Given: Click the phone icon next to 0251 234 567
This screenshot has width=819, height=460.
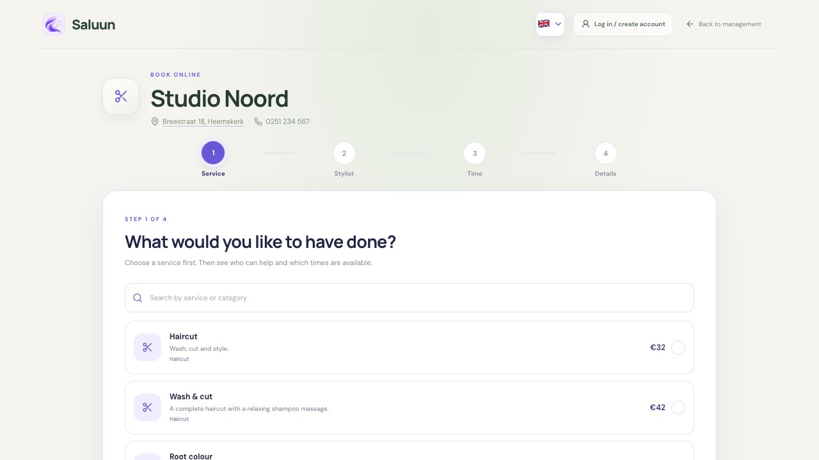Looking at the screenshot, I should [258, 121].
